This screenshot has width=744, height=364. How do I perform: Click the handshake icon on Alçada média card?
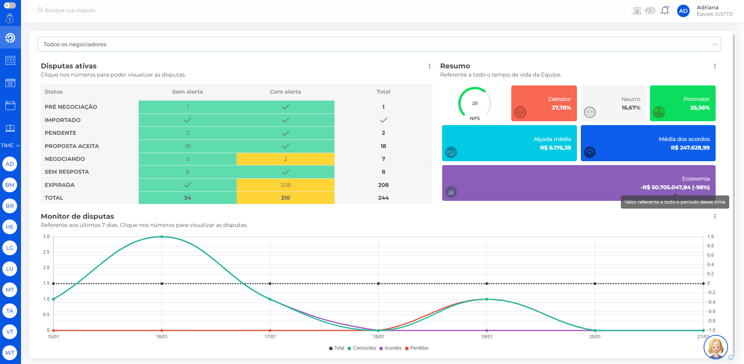tap(451, 152)
